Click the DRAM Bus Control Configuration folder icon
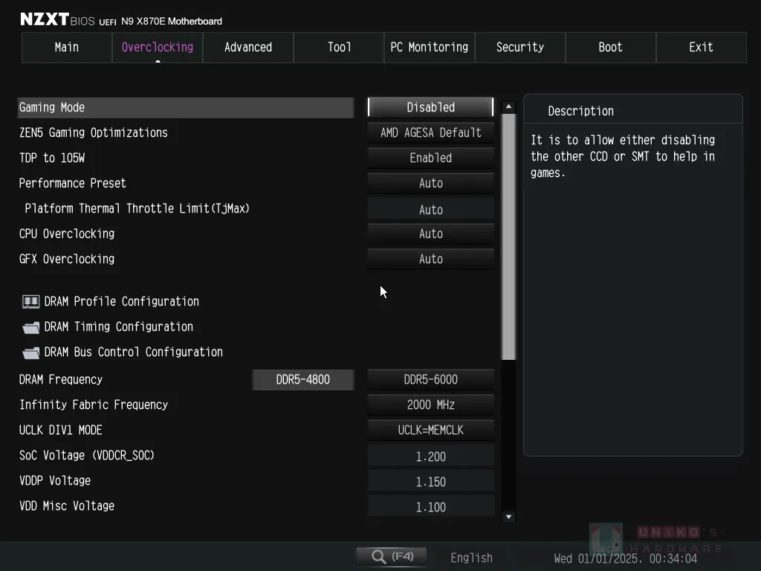This screenshot has height=571, width=761. (31, 353)
